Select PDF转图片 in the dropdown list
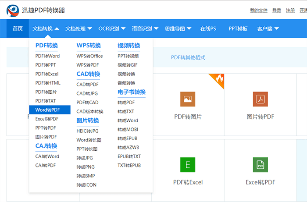Viewport: 307px width, 202px height. [x=46, y=92]
